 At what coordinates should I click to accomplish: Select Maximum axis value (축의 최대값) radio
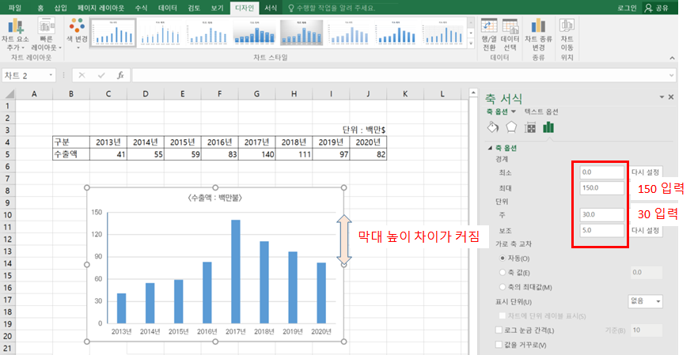502,287
